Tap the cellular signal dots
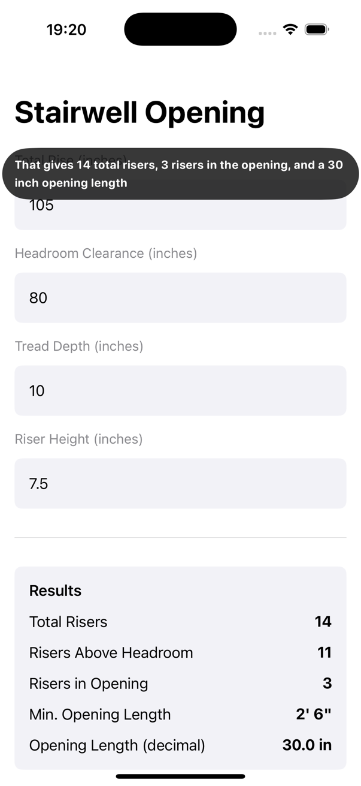 [x=267, y=33]
